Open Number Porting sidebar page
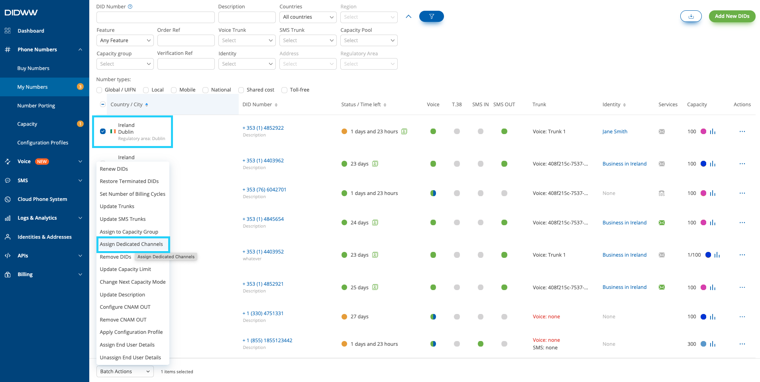760x382 pixels. click(36, 105)
